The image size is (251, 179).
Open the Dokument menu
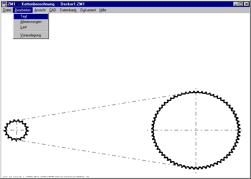coord(88,10)
